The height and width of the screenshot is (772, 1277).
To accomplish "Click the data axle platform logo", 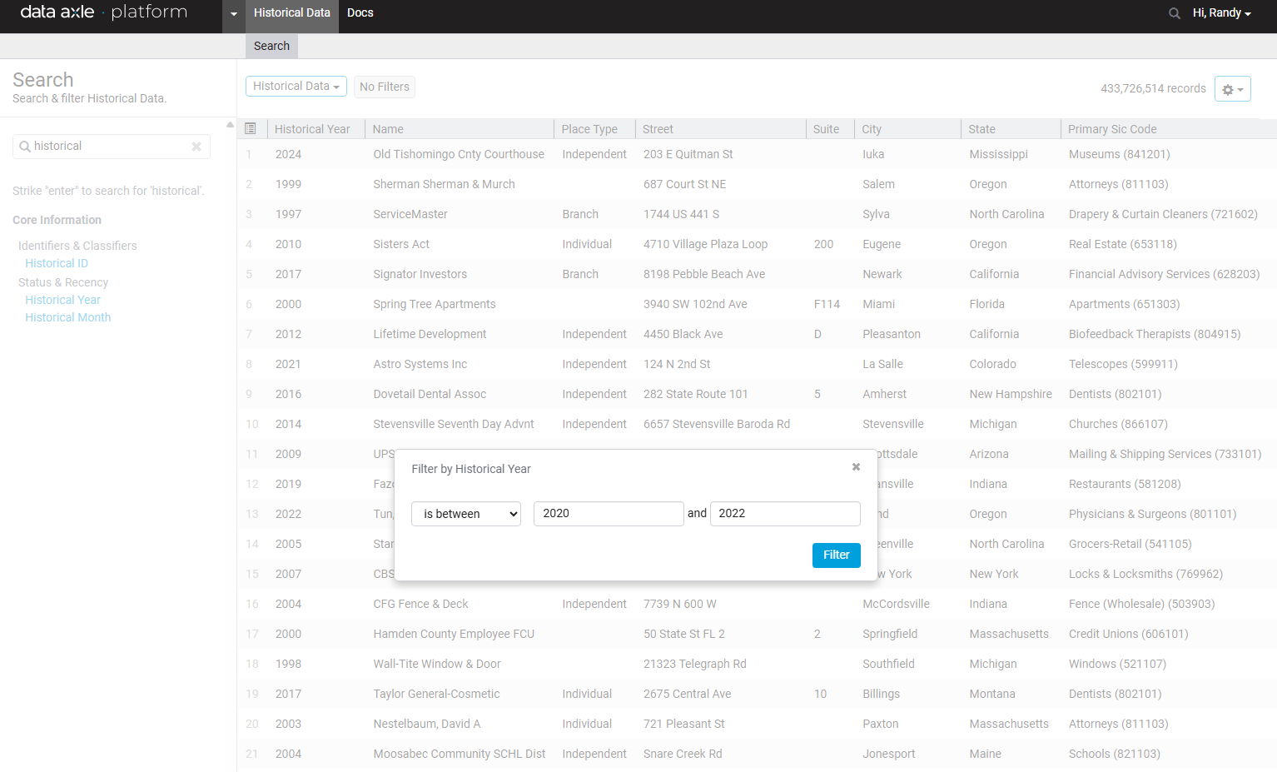I will [104, 12].
